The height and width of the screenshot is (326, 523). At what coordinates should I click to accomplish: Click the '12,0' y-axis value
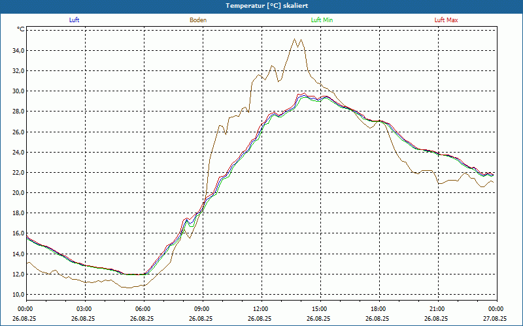(x=18, y=274)
